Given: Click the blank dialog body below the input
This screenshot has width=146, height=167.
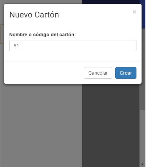Looking at the screenshot, I should [73, 56].
